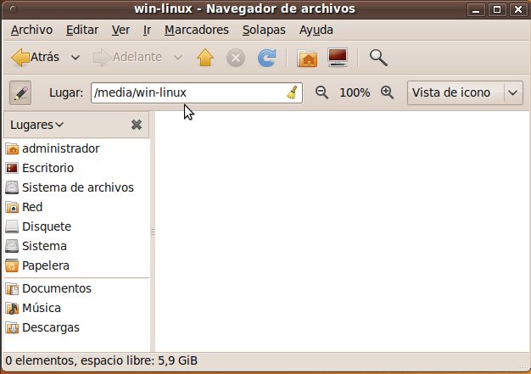This screenshot has width=531, height=374.
Task: Open Papelera in the sidebar
Action: coord(76,265)
